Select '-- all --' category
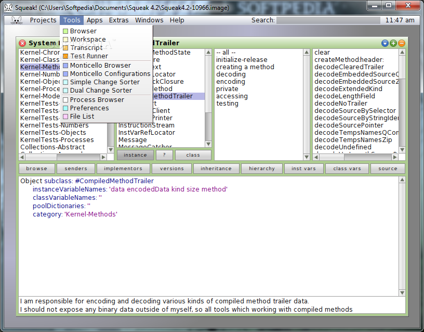 [x=226, y=52]
